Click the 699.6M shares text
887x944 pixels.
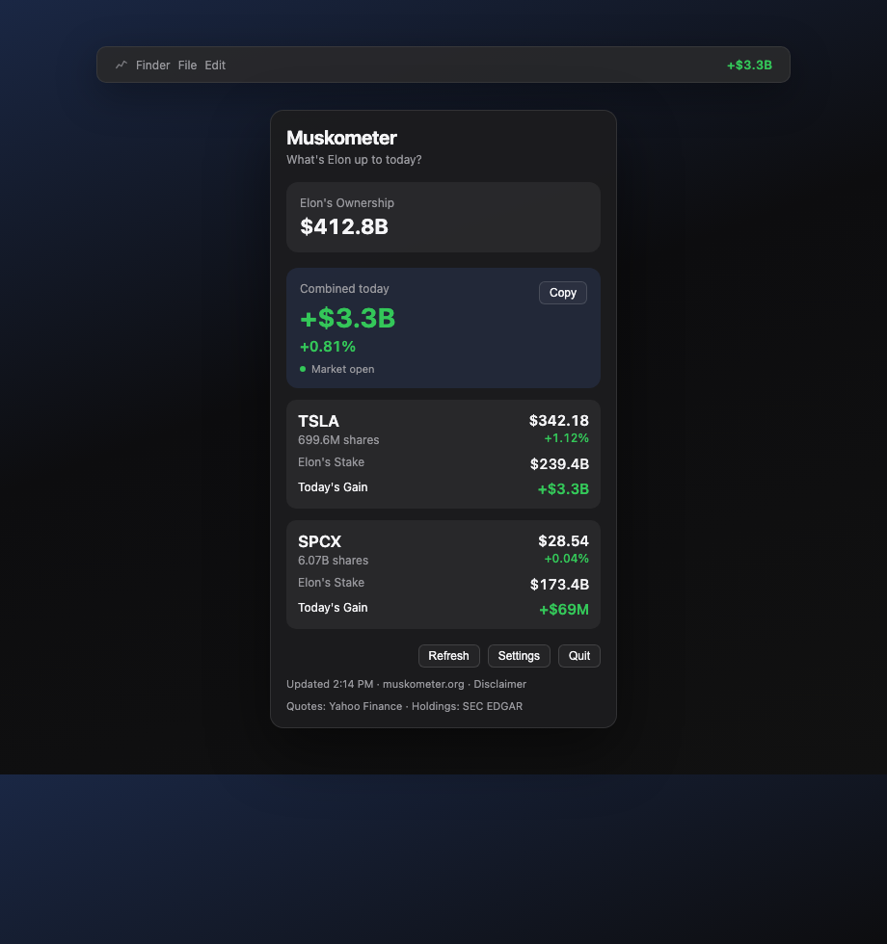point(338,440)
